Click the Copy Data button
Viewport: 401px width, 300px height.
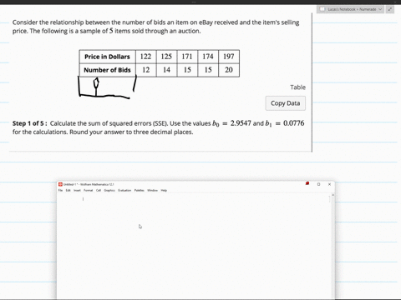click(286, 103)
